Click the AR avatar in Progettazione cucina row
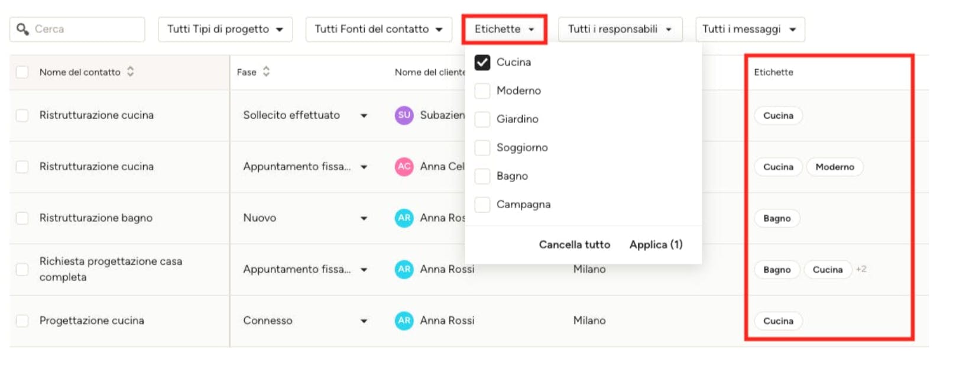953x375 pixels. tap(404, 321)
